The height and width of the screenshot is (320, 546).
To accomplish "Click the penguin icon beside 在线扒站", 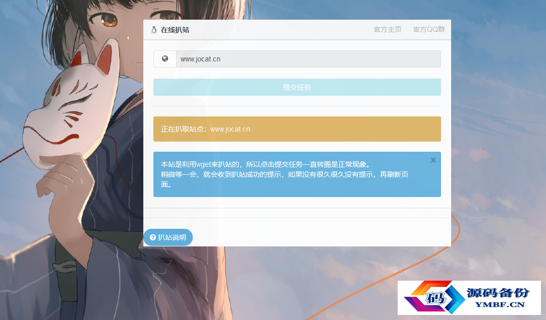I will [x=154, y=30].
